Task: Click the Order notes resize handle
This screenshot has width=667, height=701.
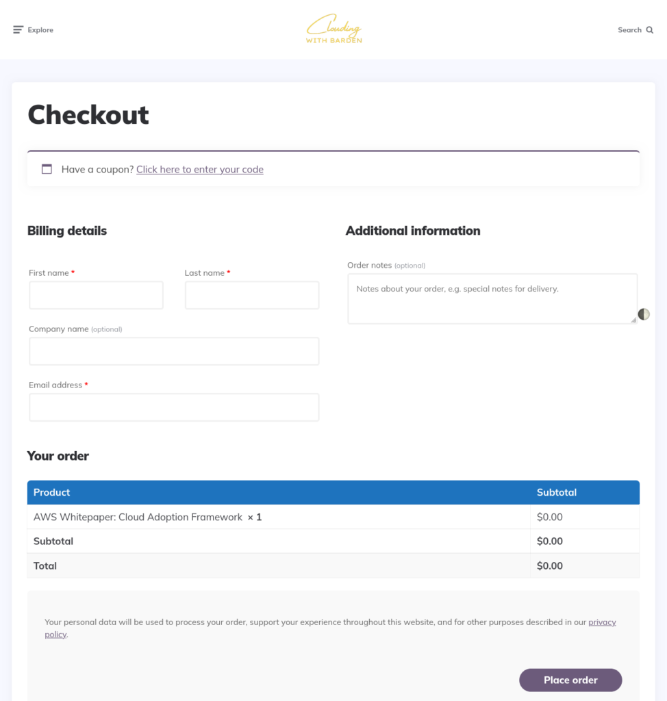Action: click(x=633, y=320)
